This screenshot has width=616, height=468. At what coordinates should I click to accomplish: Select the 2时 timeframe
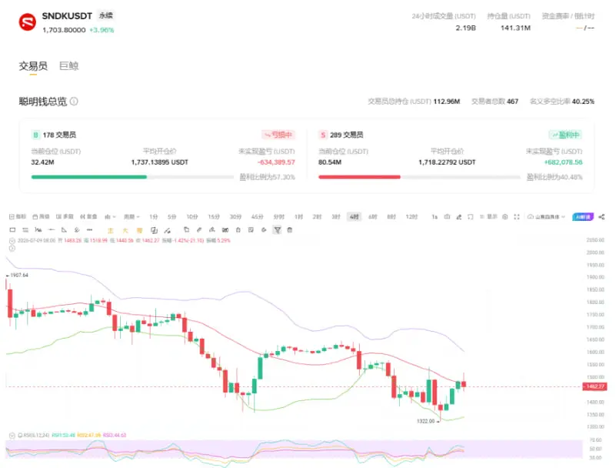[317, 217]
